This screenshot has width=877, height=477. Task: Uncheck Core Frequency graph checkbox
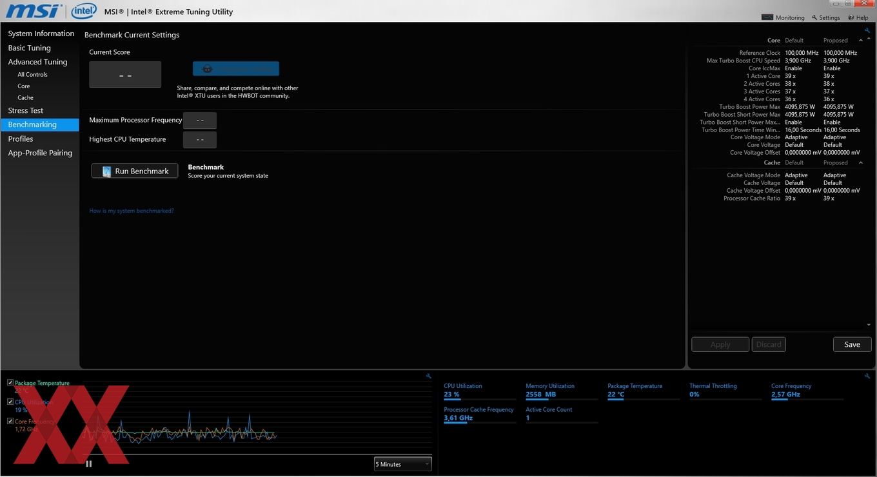pyautogui.click(x=10, y=421)
